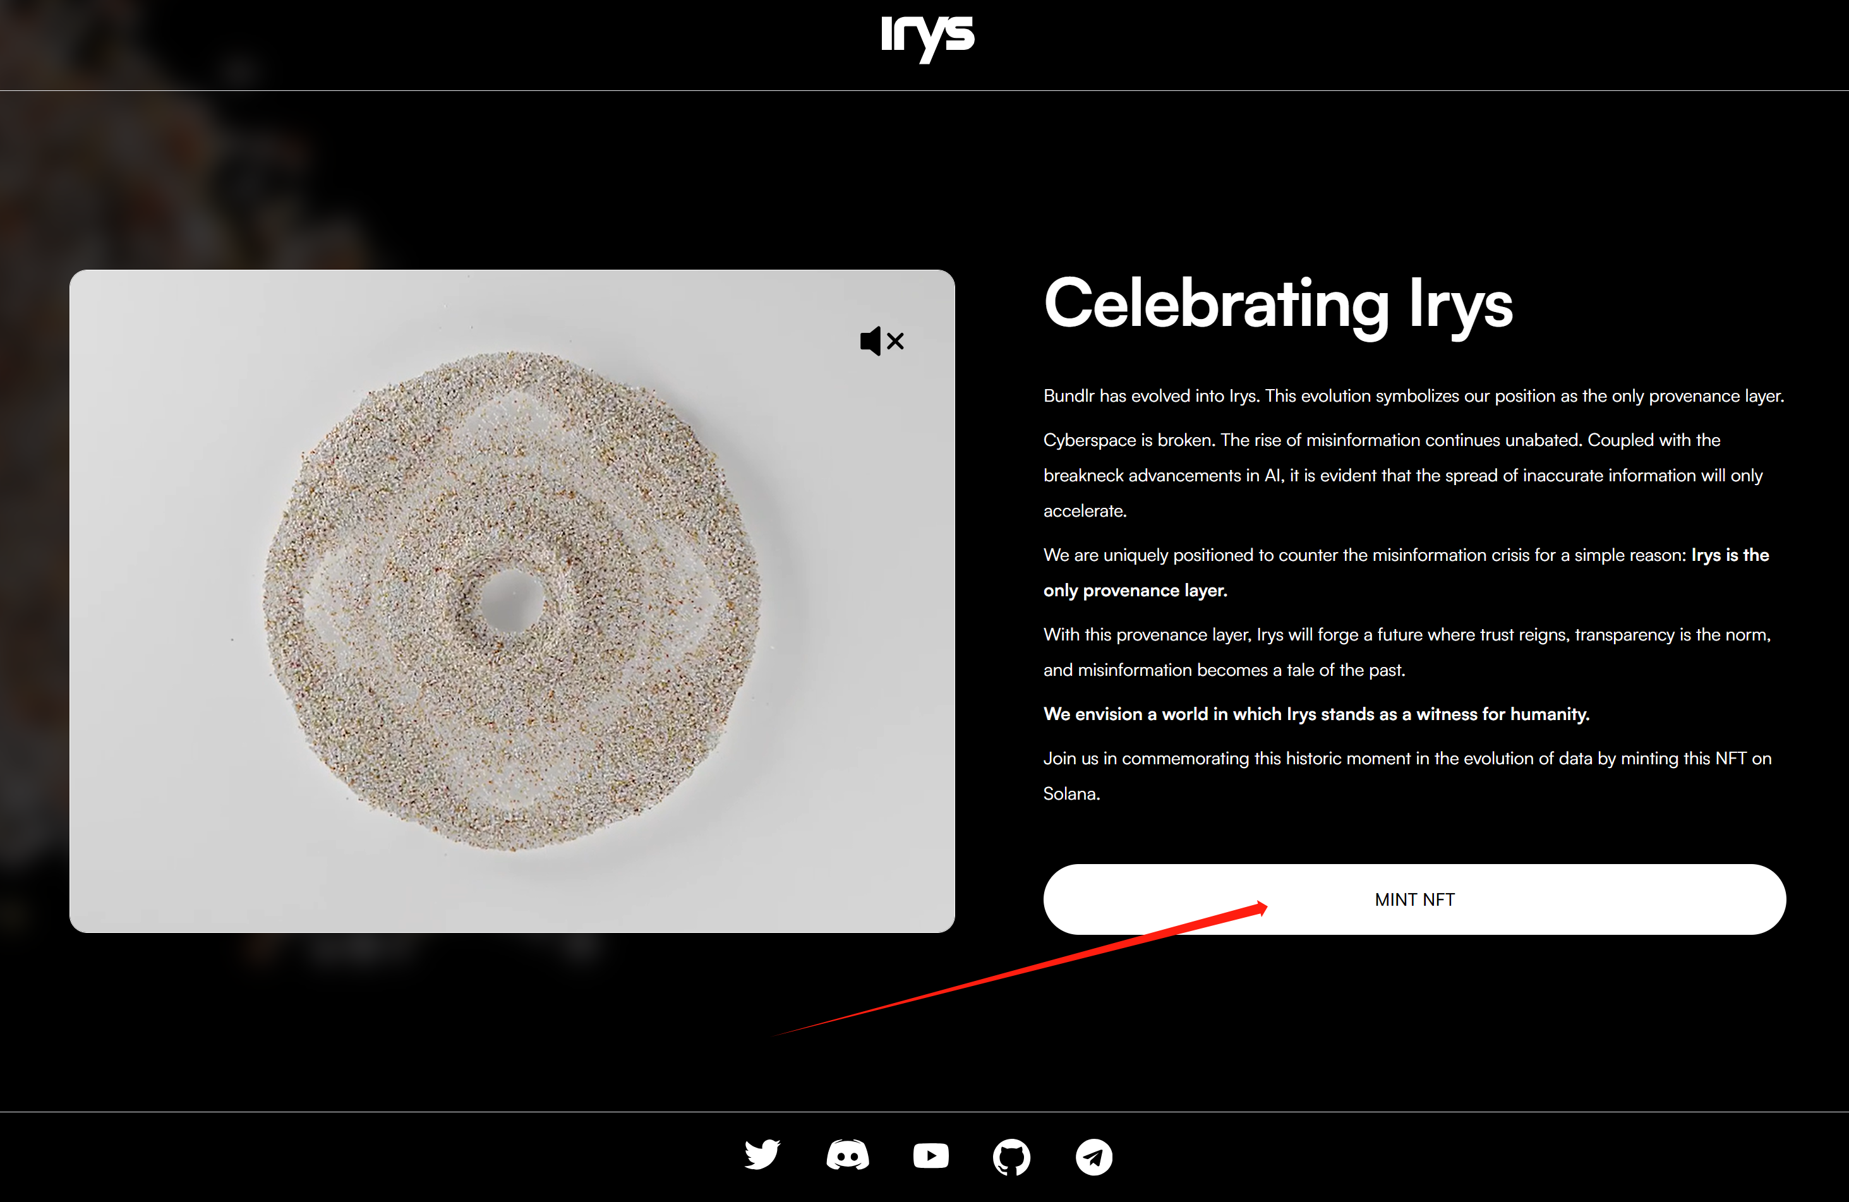
Task: Unmute the video with speaker icon
Action: (882, 341)
